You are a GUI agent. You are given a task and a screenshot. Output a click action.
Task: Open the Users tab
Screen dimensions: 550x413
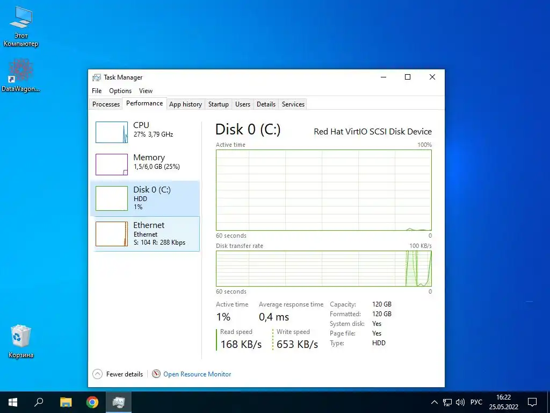[x=243, y=104]
